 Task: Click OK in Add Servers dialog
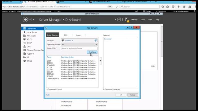point(121,95)
